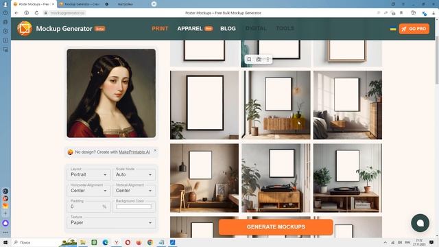Select the mockup with two potted plants and turntable
The image size is (439, 247).
(348, 178)
